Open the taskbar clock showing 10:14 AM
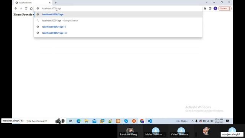The height and width of the screenshot is (138, 245). click(219, 121)
